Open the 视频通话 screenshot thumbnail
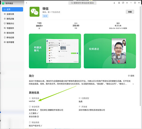 point(110,51)
